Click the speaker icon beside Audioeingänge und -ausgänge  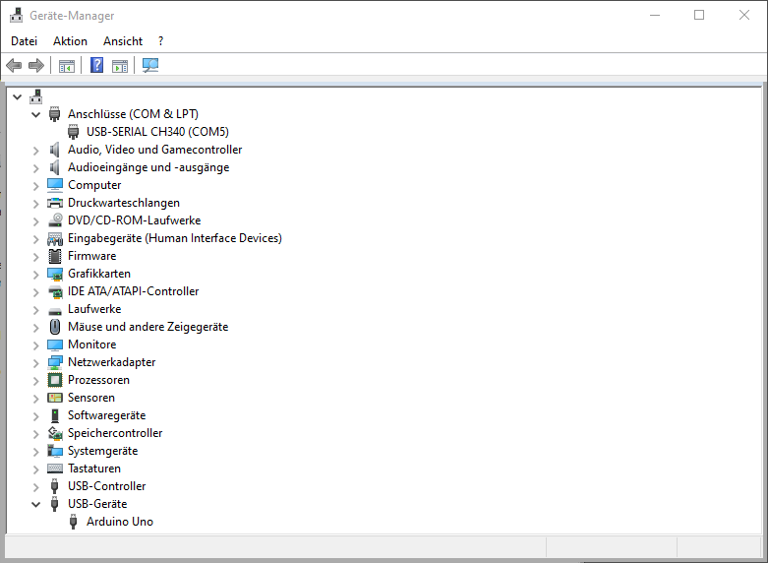tap(54, 167)
